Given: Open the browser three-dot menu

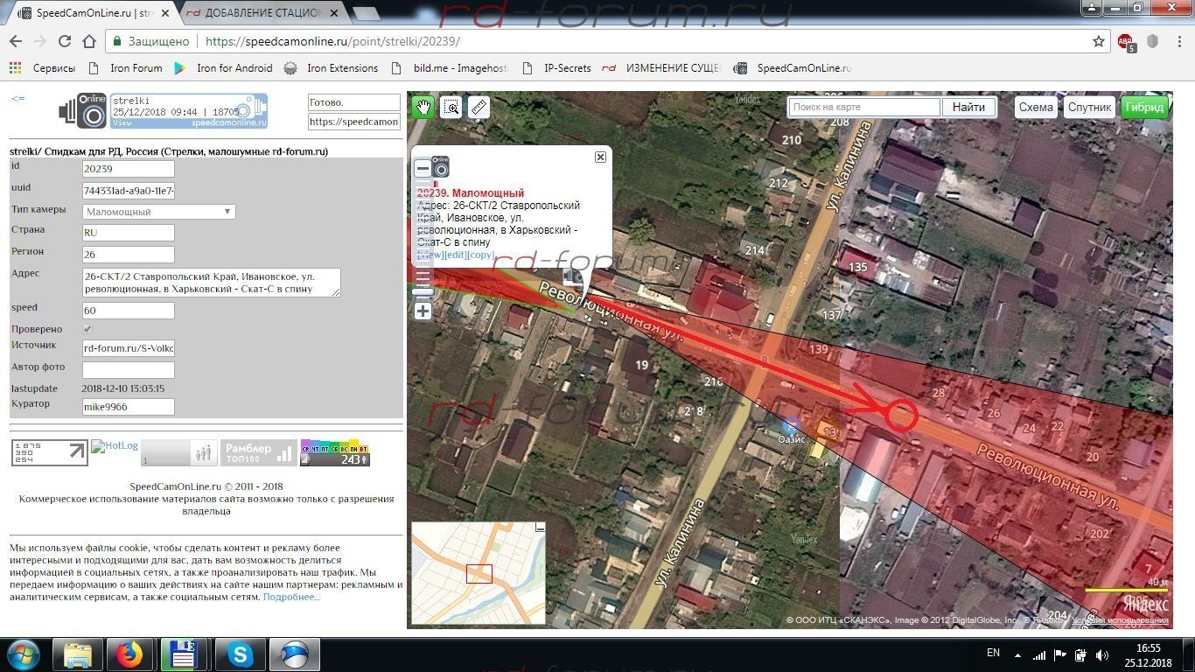Looking at the screenshot, I should pyautogui.click(x=1178, y=41).
